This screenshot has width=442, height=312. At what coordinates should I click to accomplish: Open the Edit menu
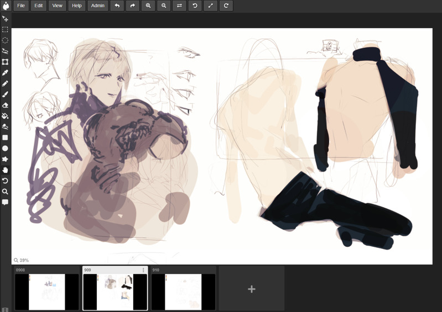(x=39, y=6)
